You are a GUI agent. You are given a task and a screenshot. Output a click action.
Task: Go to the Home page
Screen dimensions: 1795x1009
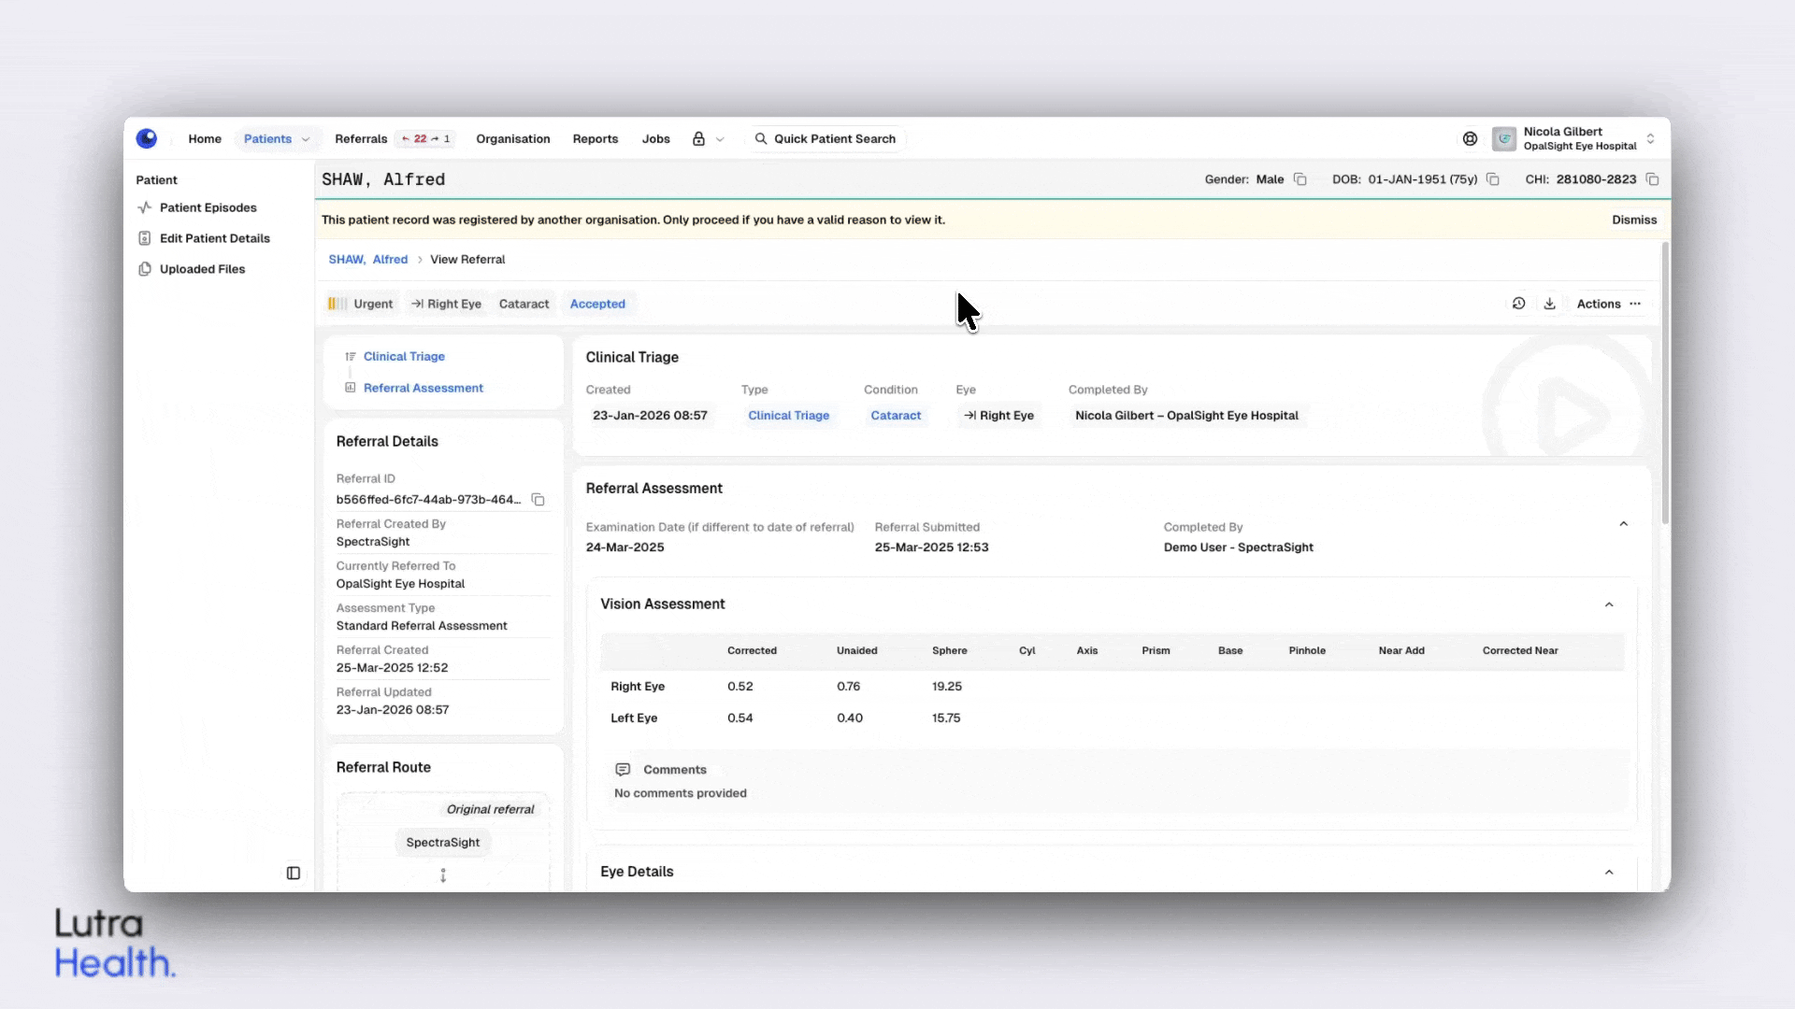[205, 139]
